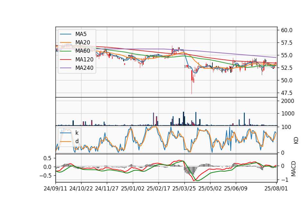Click the MA240 legend label
This screenshot has width=308, height=222.
pos(84,68)
